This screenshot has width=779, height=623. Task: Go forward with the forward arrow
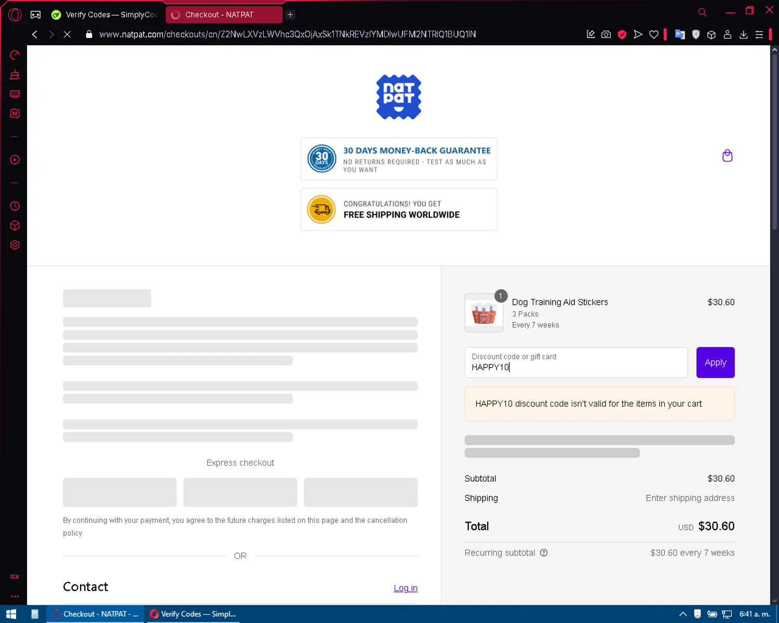point(51,34)
